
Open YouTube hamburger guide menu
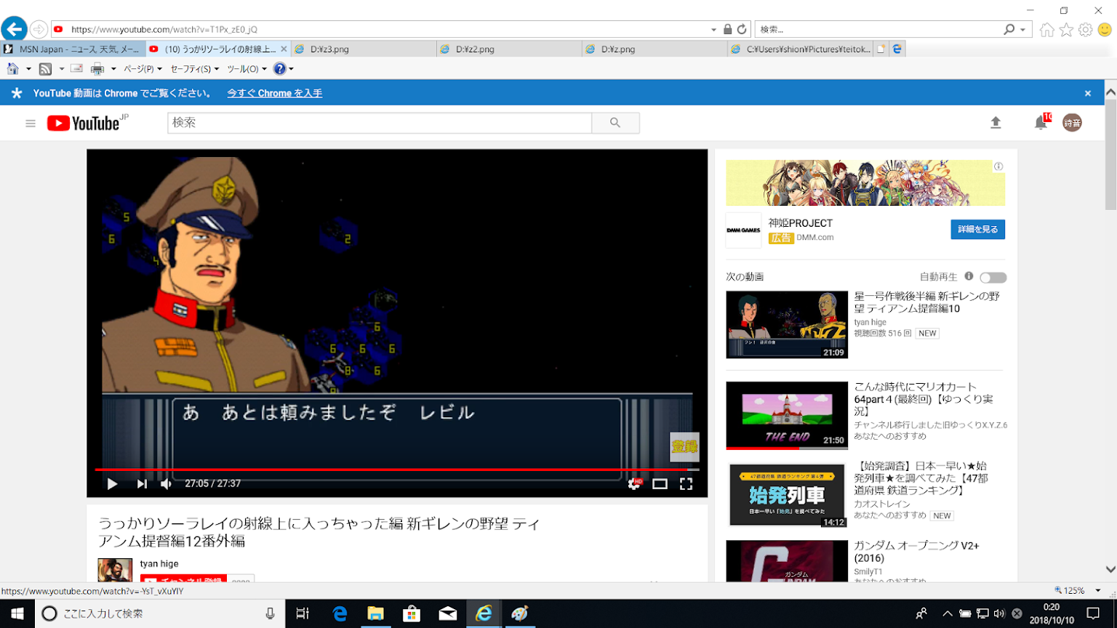click(x=31, y=124)
